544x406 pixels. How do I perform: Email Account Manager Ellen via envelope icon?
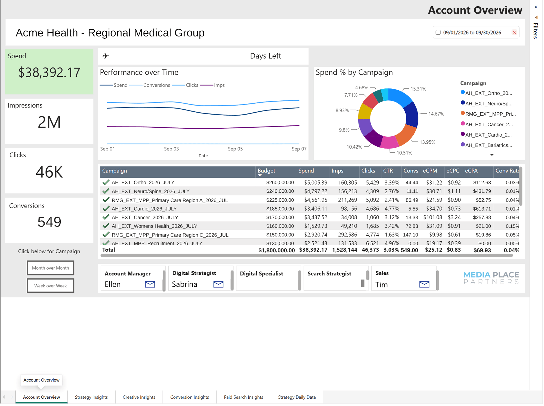pos(150,284)
